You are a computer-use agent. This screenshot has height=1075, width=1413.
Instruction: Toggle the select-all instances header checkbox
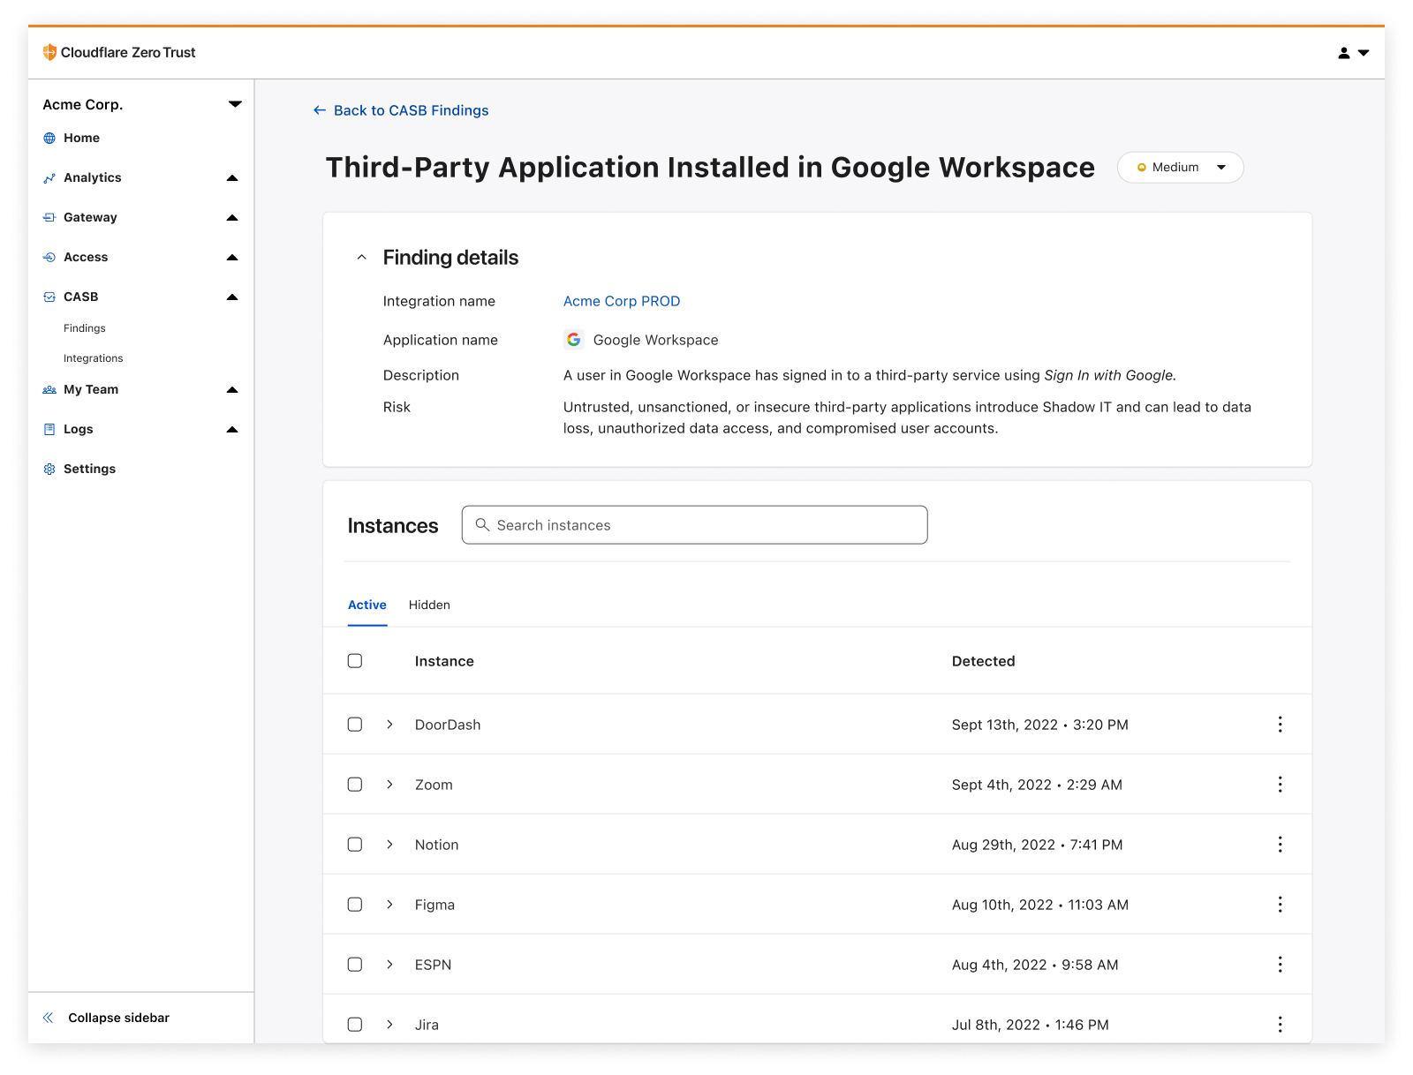[x=355, y=661]
